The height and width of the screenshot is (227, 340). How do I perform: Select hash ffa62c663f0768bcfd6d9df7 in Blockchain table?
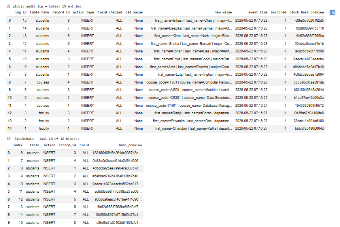tap(119, 207)
